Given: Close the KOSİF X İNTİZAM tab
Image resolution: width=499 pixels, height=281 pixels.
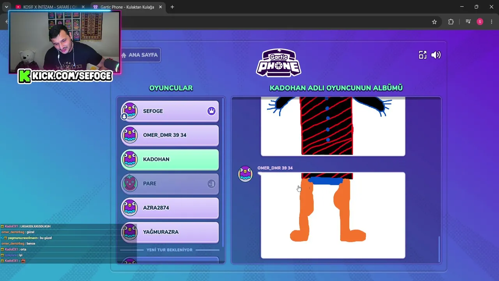Looking at the screenshot, I should (83, 7).
